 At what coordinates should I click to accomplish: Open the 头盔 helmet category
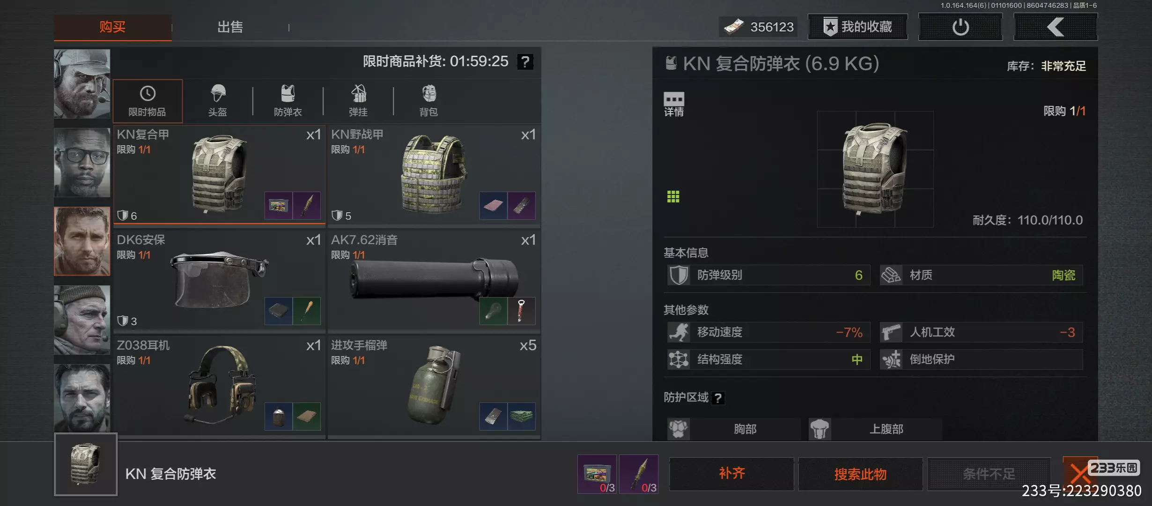pos(218,101)
